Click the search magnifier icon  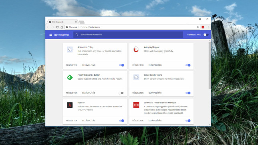point(77,35)
